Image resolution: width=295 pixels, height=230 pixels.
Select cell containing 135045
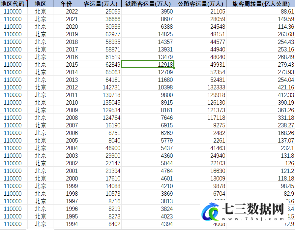100,102
